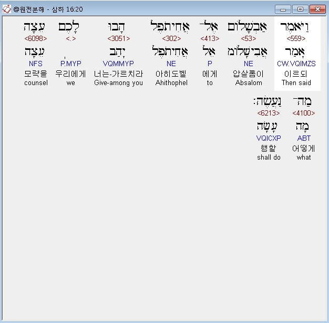Close the 원전분해 window
This screenshot has width=329, height=323.
(x=317, y=9)
